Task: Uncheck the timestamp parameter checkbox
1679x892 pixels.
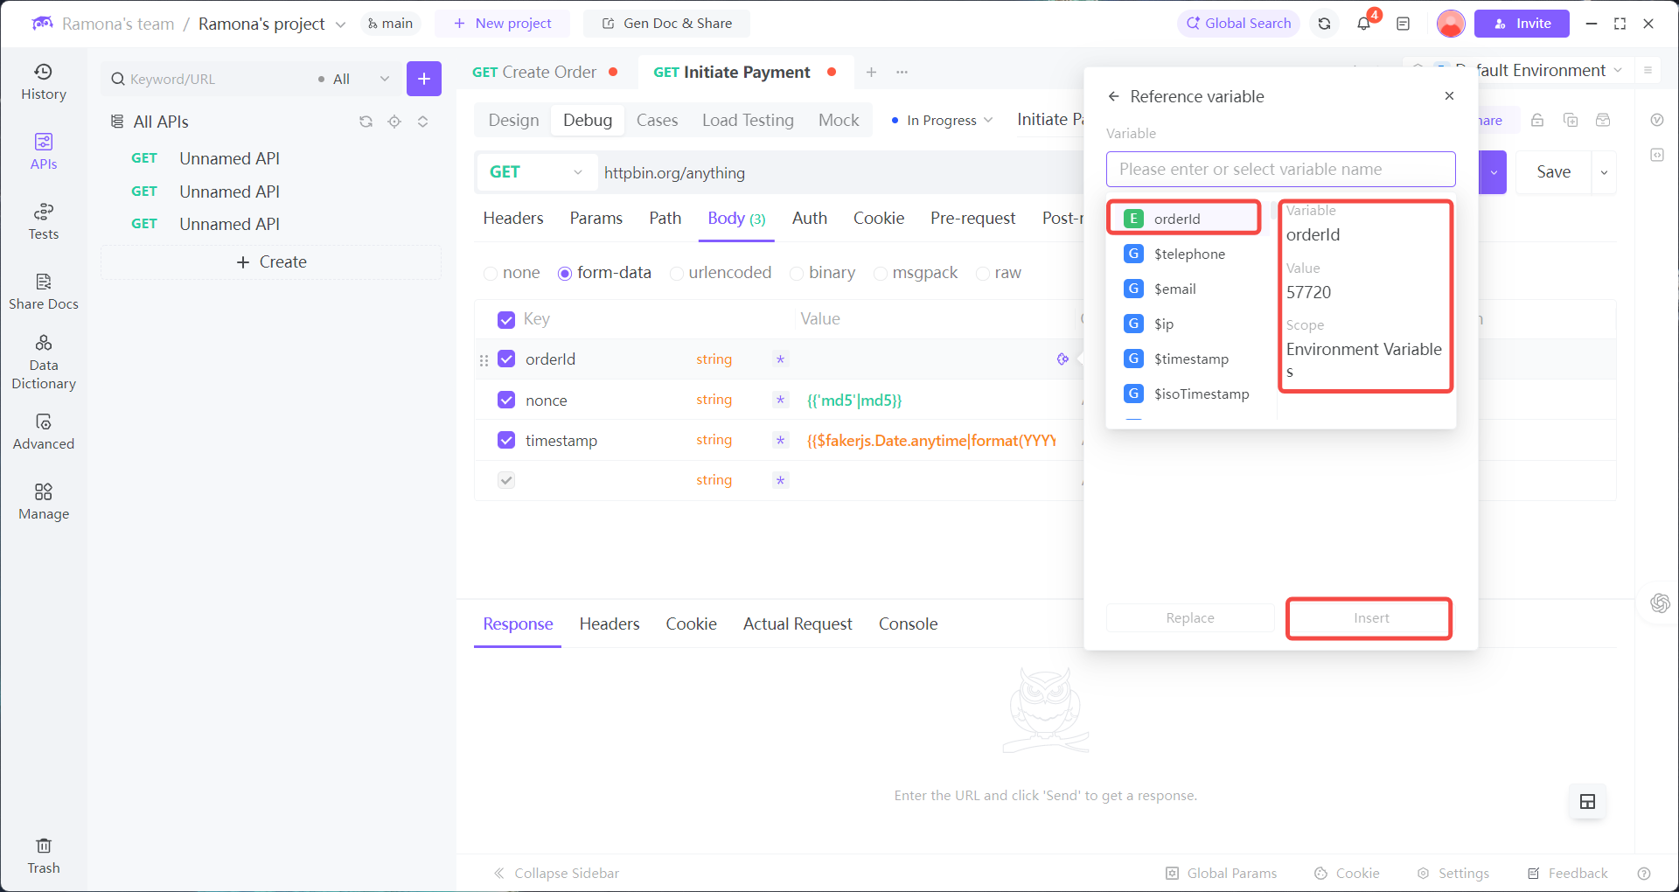Action: click(x=505, y=440)
